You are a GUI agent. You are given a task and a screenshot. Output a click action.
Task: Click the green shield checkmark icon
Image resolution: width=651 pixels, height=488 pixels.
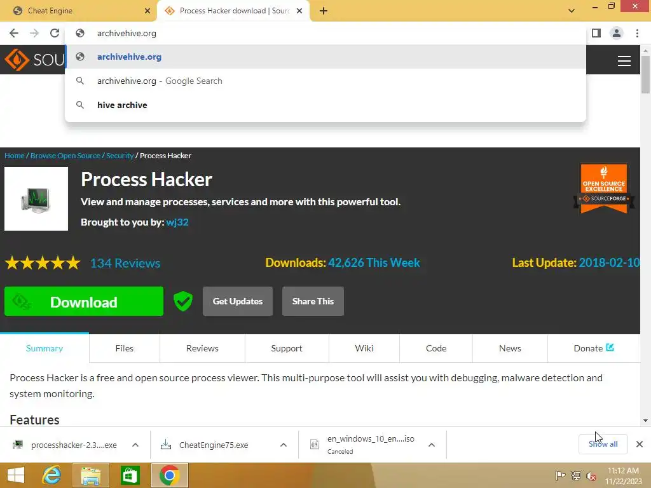pos(183,301)
